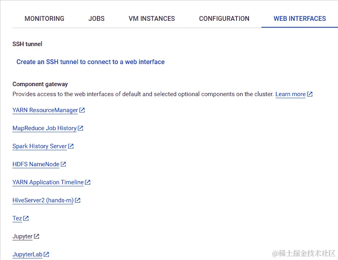Screen dimensions: 338x260
Task: Click external-link icon beside Jupyter
Action: 36,236
